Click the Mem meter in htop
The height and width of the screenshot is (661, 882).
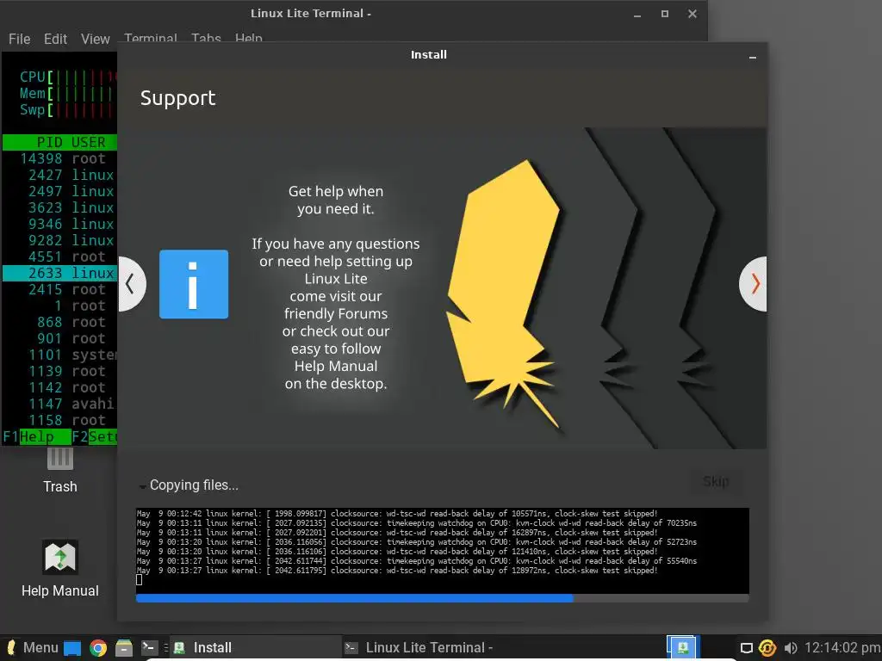[67, 93]
